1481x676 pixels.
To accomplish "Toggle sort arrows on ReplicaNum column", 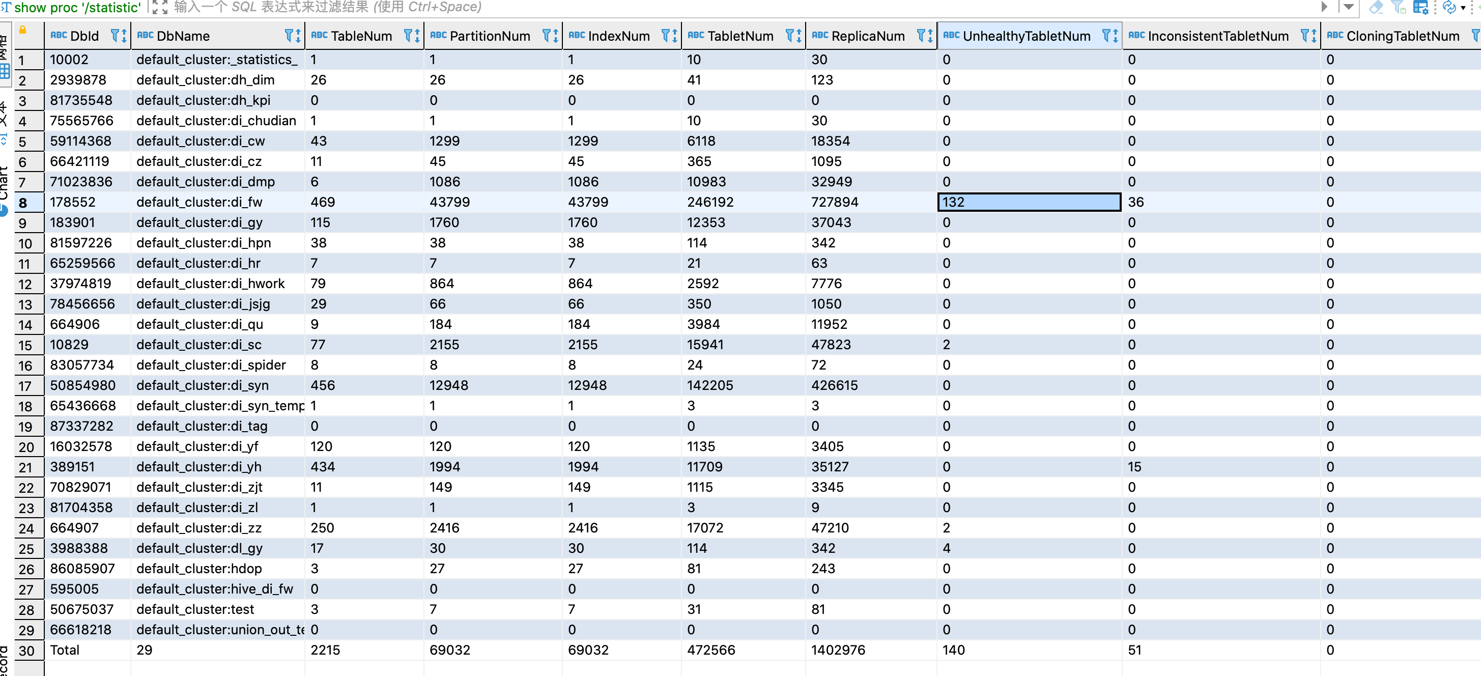I will [930, 36].
